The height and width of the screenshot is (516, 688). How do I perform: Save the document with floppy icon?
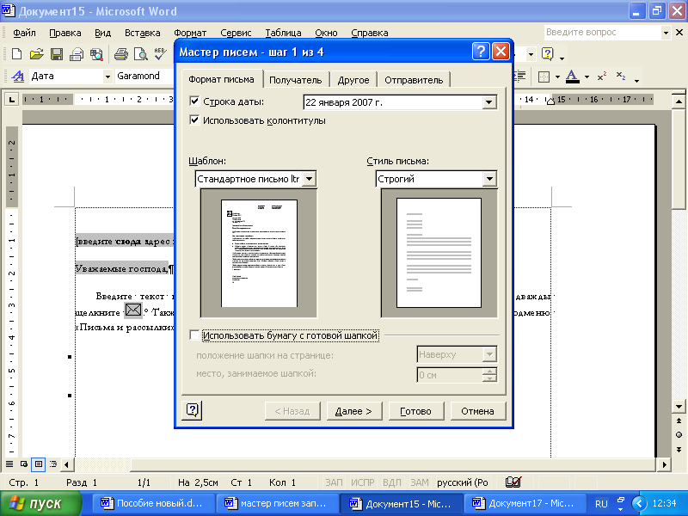[57, 54]
